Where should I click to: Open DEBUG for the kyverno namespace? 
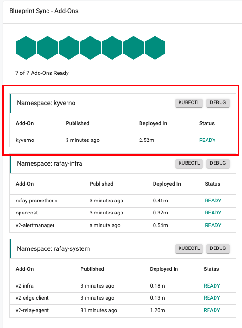218,103
